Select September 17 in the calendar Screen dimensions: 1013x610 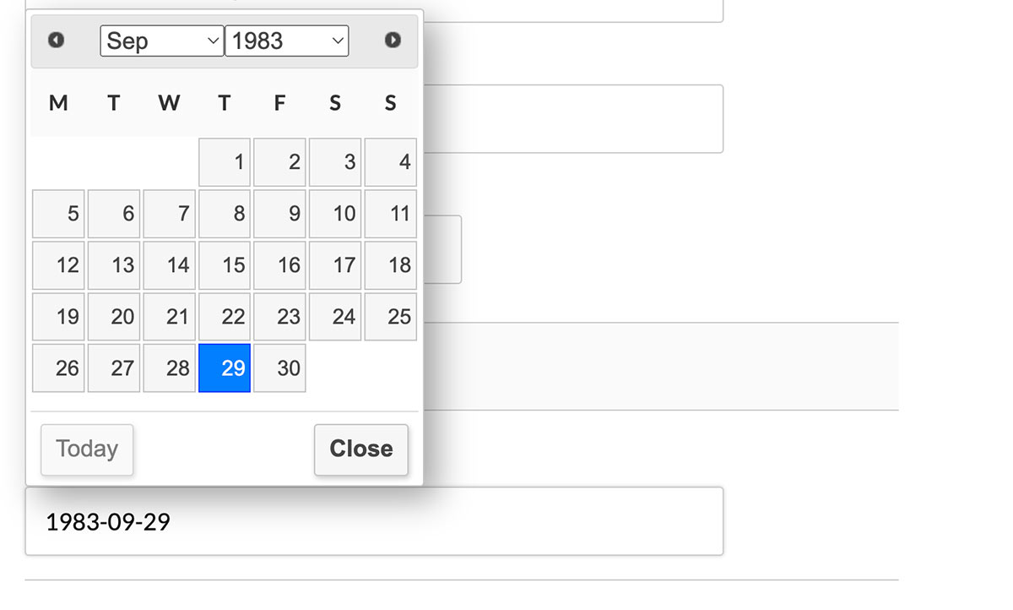334,265
